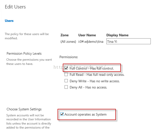Screen dimensions: 155x129
Task: Click the Permission Policy Levels heading
Action: 24,53
